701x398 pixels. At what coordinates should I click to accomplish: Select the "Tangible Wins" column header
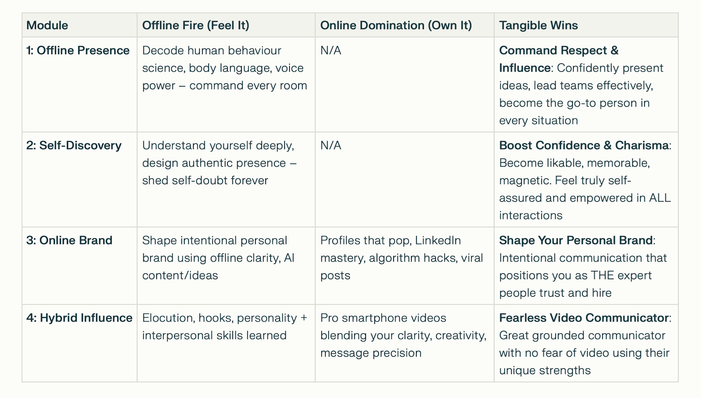[538, 25]
